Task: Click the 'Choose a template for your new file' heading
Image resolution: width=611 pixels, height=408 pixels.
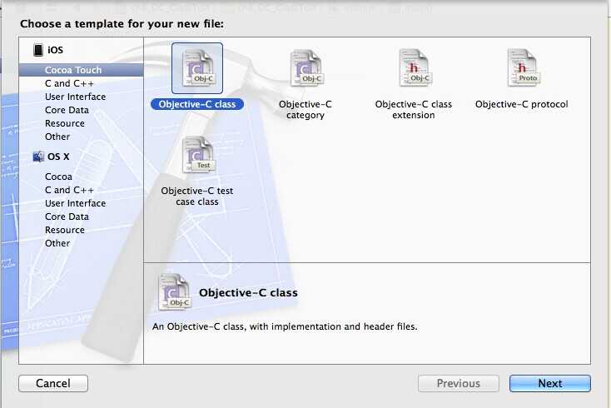Action: click(122, 24)
